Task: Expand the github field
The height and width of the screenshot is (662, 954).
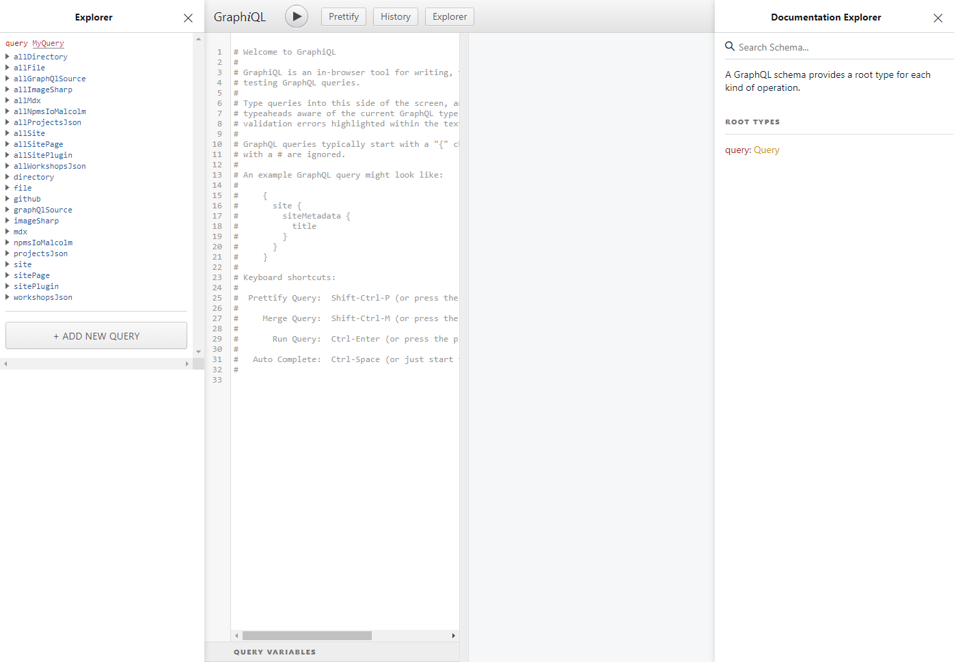Action: pyautogui.click(x=23, y=199)
